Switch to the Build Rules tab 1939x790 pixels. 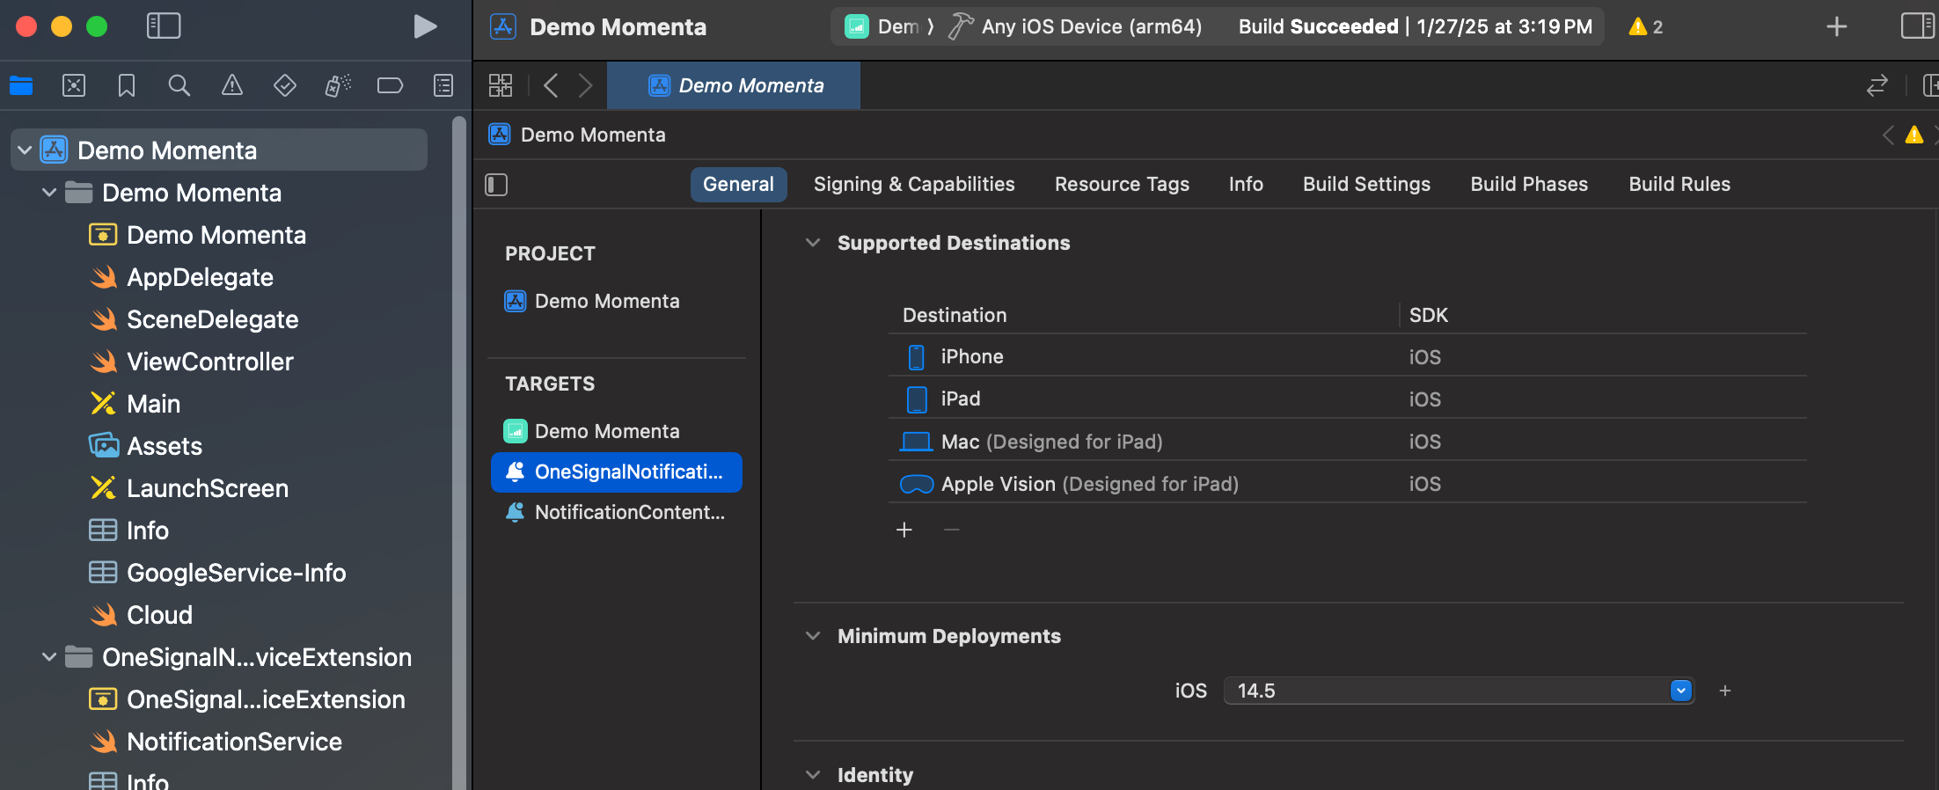pos(1679,184)
